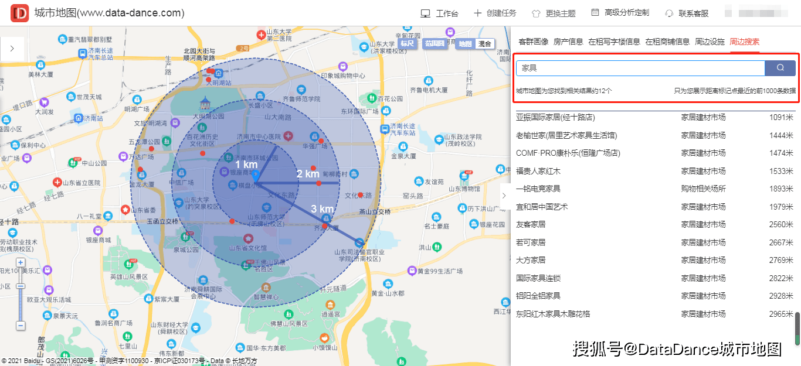Select result 友客家居
The image size is (801, 366).
click(531, 224)
